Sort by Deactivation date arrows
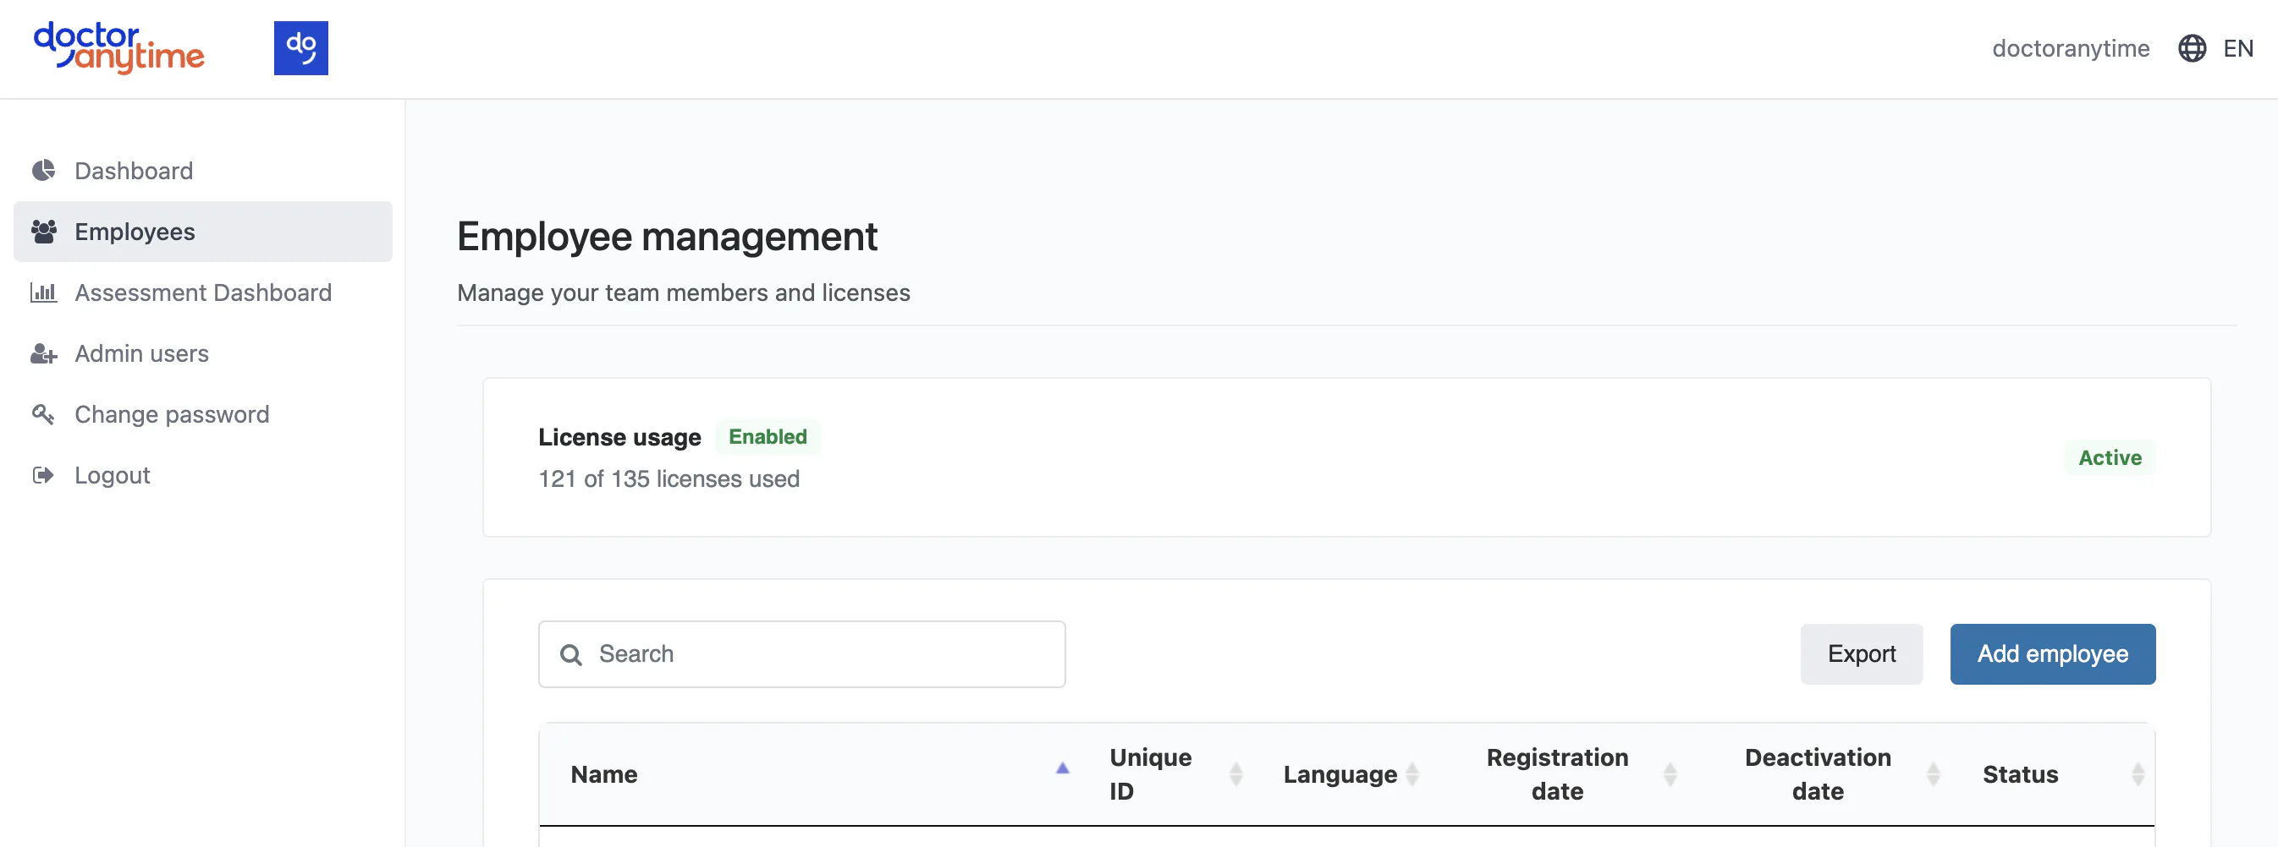This screenshot has height=847, width=2278. pos(1933,774)
